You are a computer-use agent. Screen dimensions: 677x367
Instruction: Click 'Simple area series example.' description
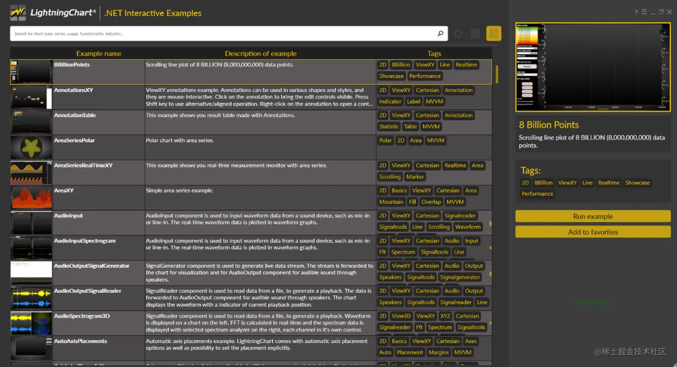[180, 190]
